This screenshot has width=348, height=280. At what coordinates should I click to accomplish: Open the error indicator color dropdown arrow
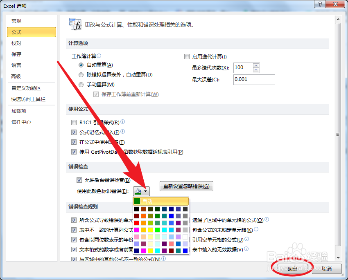click(x=146, y=191)
